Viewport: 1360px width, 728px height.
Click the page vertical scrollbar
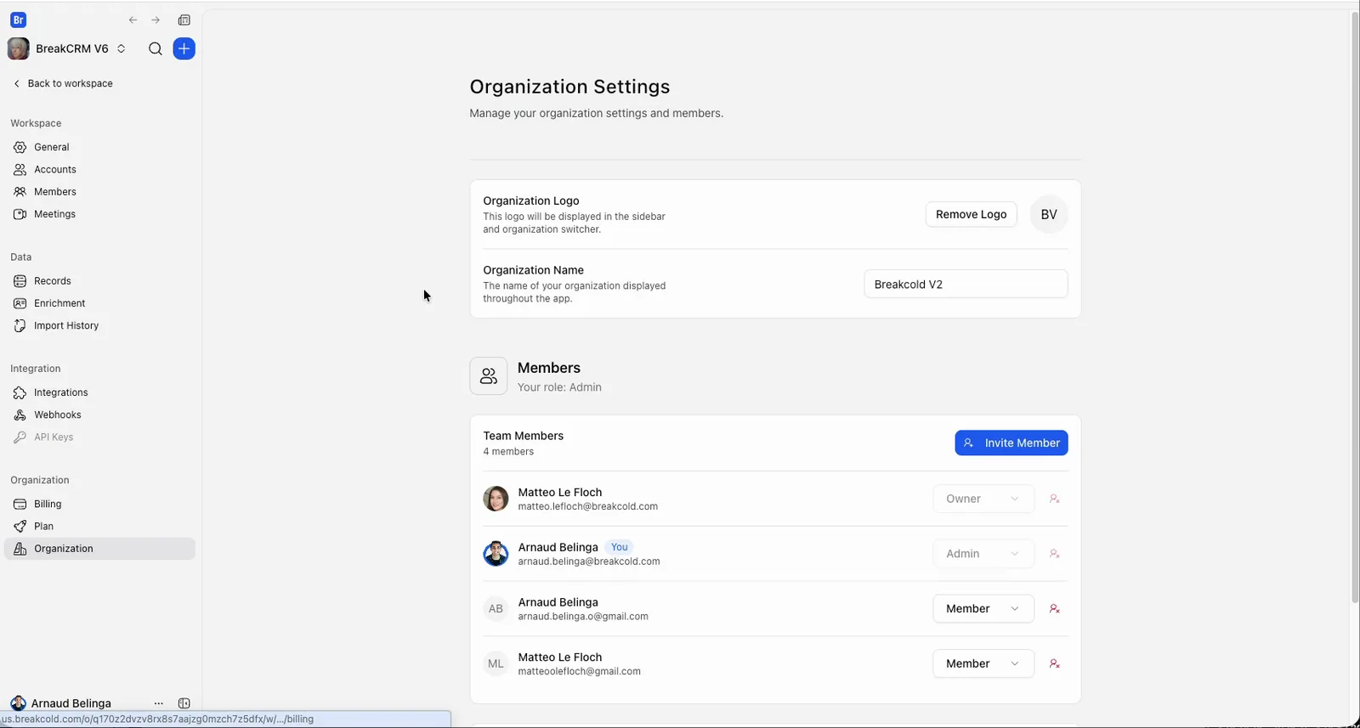[1355, 306]
